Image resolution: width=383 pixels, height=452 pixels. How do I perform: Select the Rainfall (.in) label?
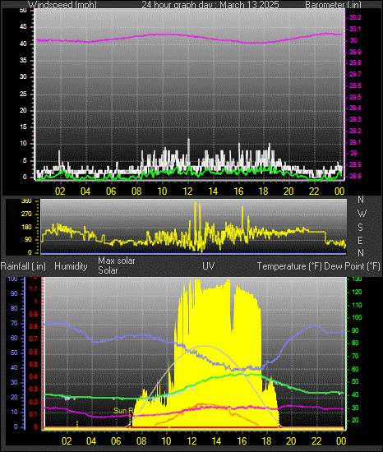tap(23, 266)
